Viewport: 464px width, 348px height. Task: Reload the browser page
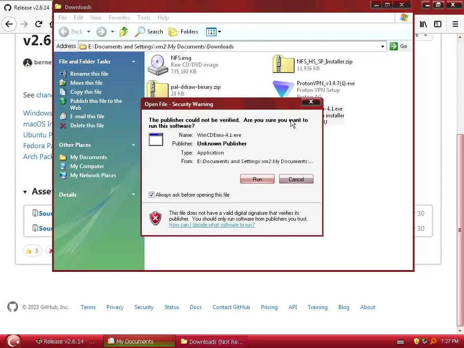[39, 24]
